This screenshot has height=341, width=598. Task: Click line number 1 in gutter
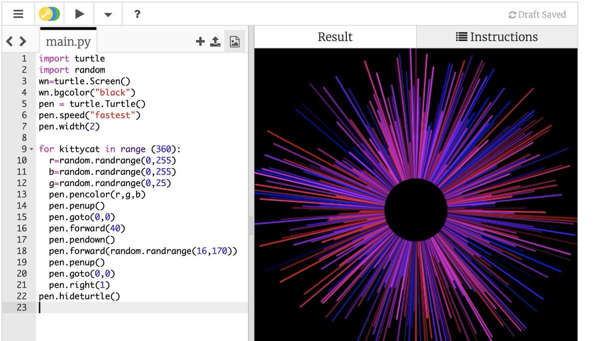pos(23,58)
